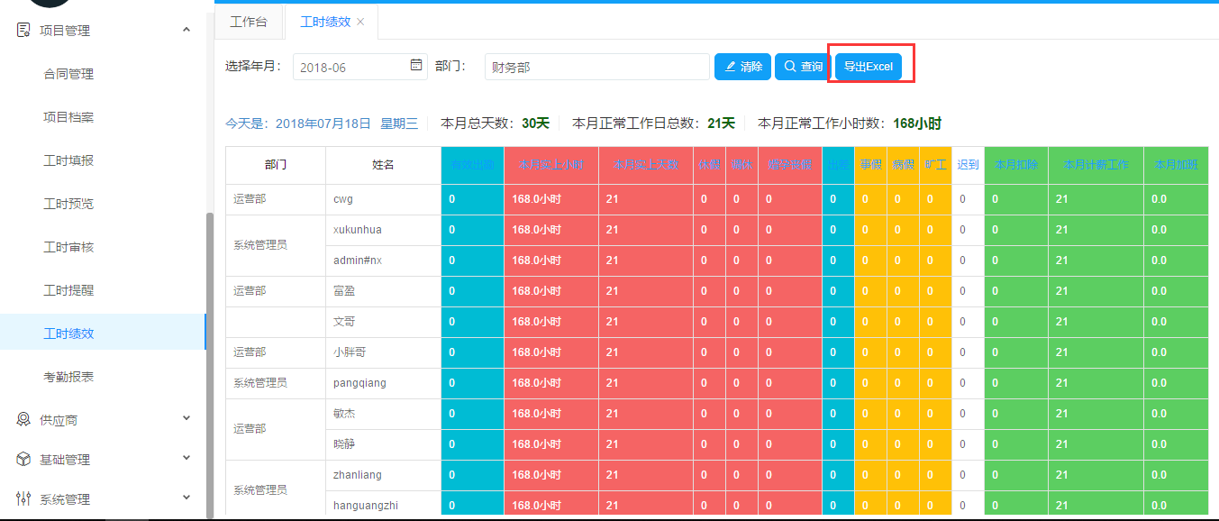The width and height of the screenshot is (1219, 521).
Task: Click the 基础管理 cube icon in sidebar
Action: pyautogui.click(x=23, y=459)
